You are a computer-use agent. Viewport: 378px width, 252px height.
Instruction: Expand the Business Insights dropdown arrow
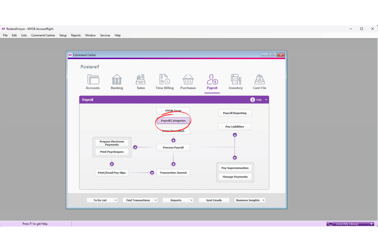(x=263, y=200)
